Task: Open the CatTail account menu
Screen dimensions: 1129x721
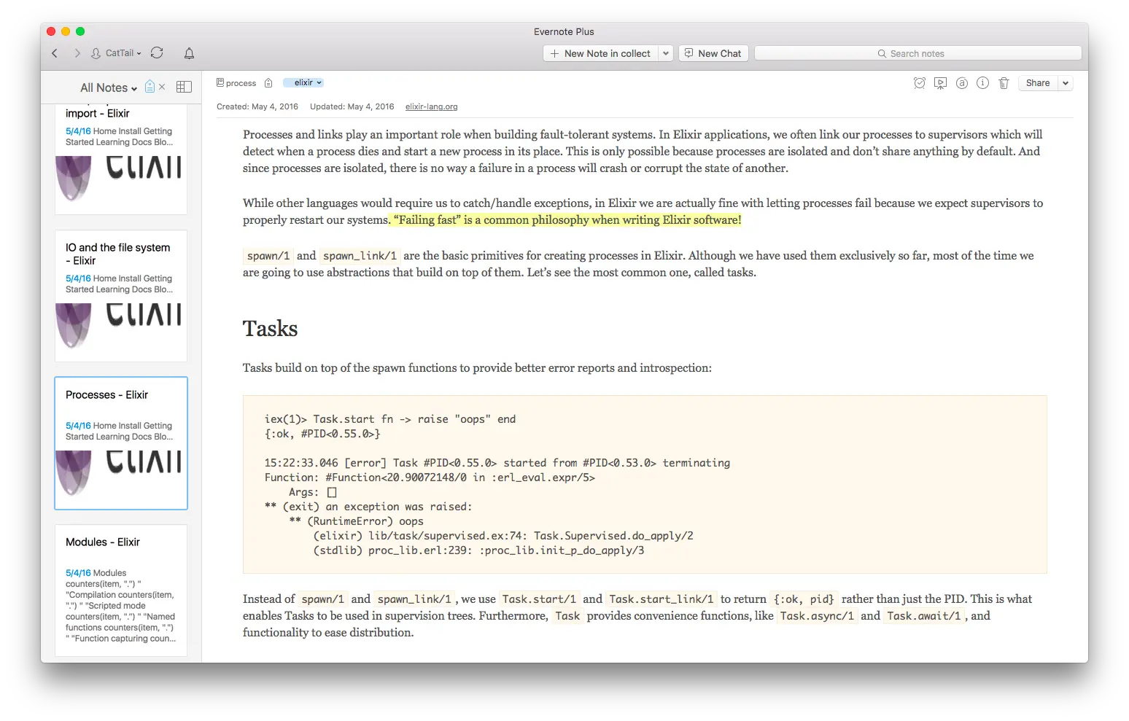Action: tap(117, 53)
